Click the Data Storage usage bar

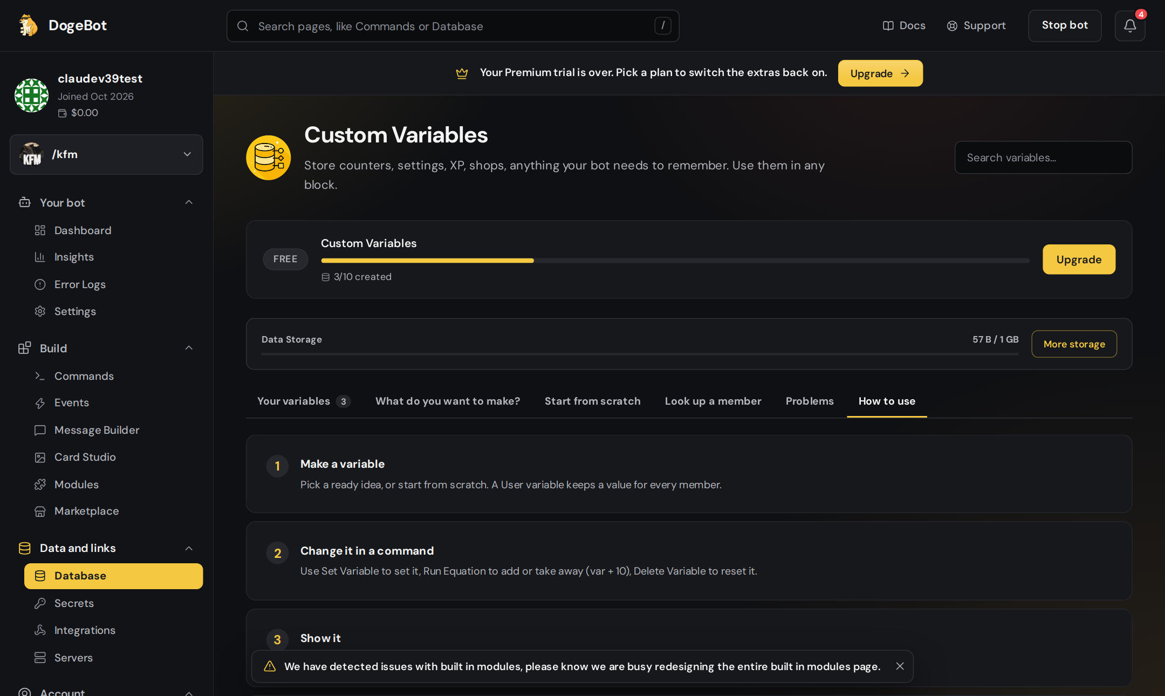(x=640, y=354)
